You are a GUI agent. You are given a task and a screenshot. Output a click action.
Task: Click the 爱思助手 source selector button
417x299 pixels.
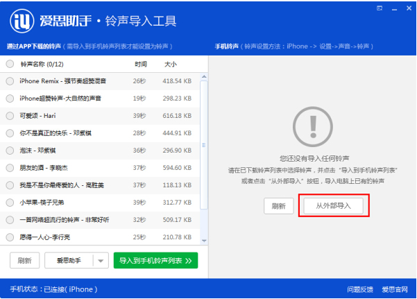click(69, 261)
